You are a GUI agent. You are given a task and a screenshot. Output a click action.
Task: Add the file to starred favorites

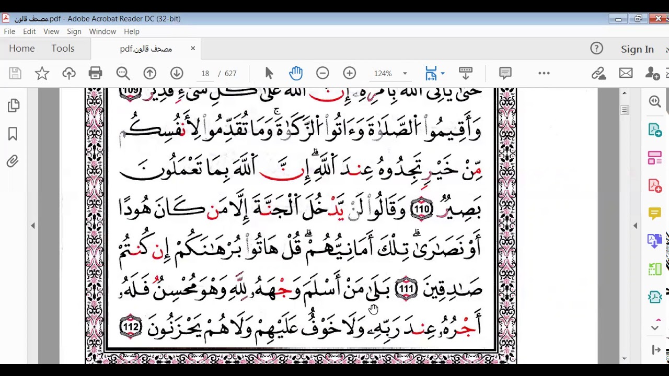42,73
